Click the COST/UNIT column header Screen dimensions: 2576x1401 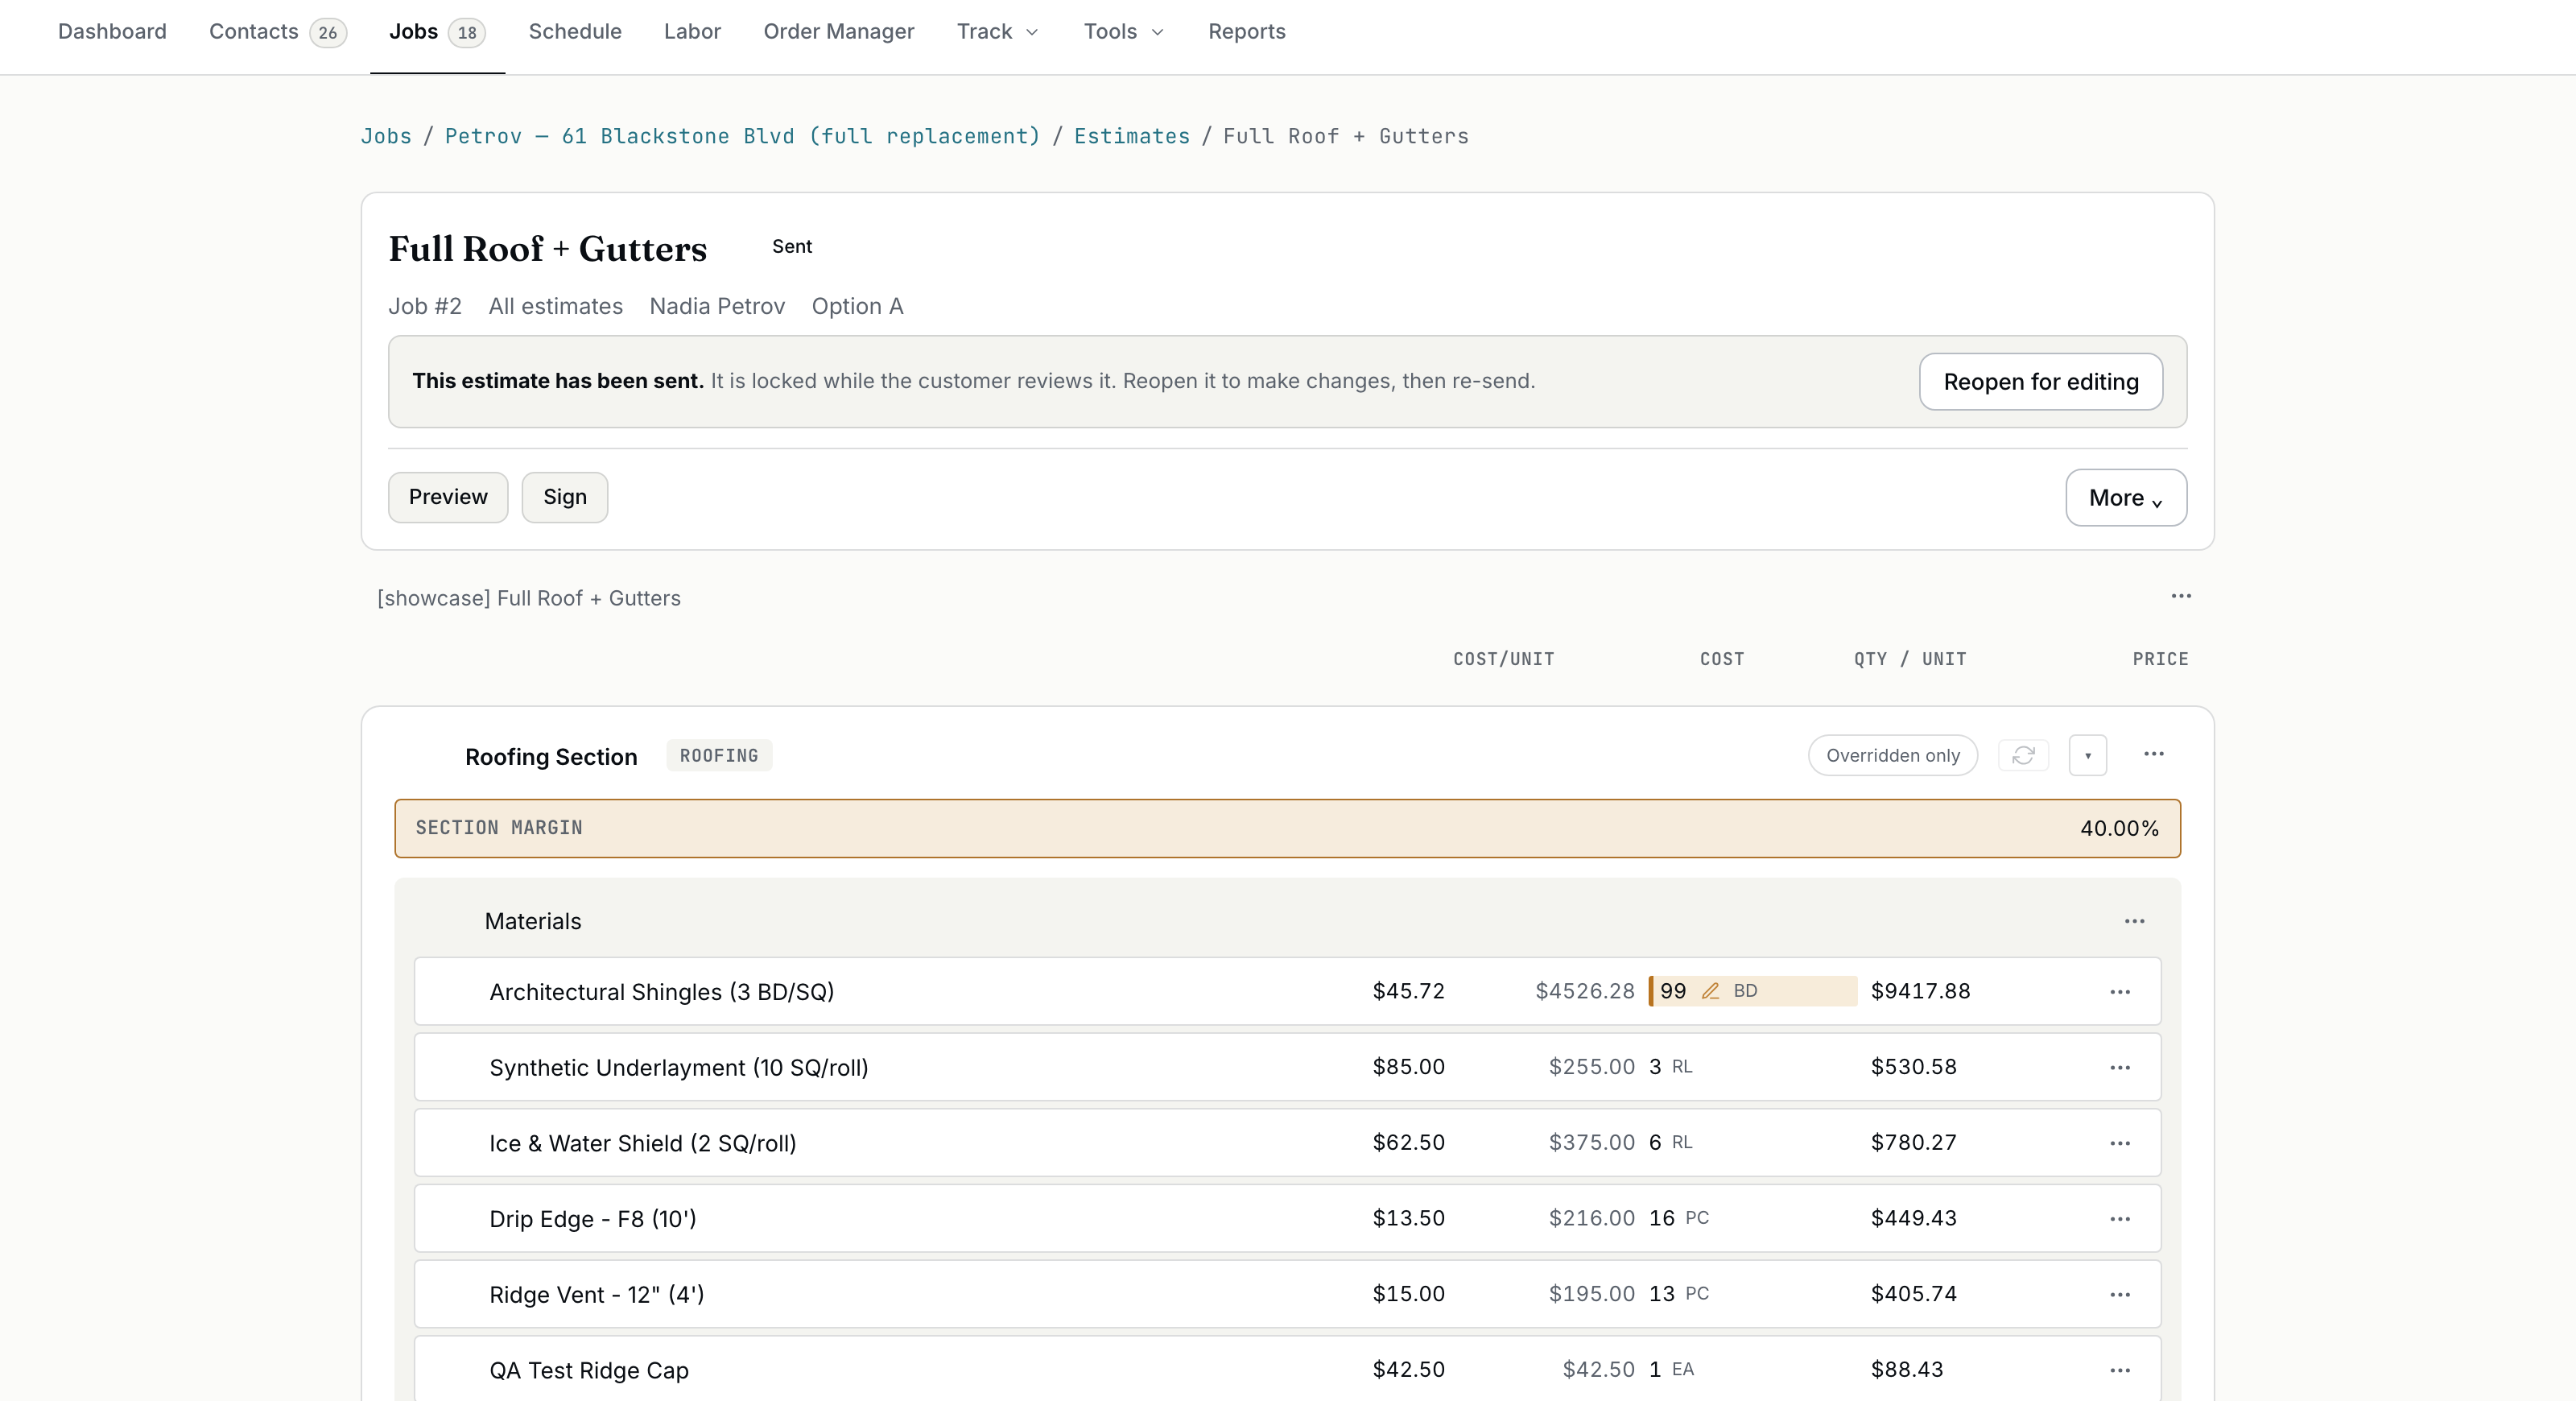point(1503,659)
